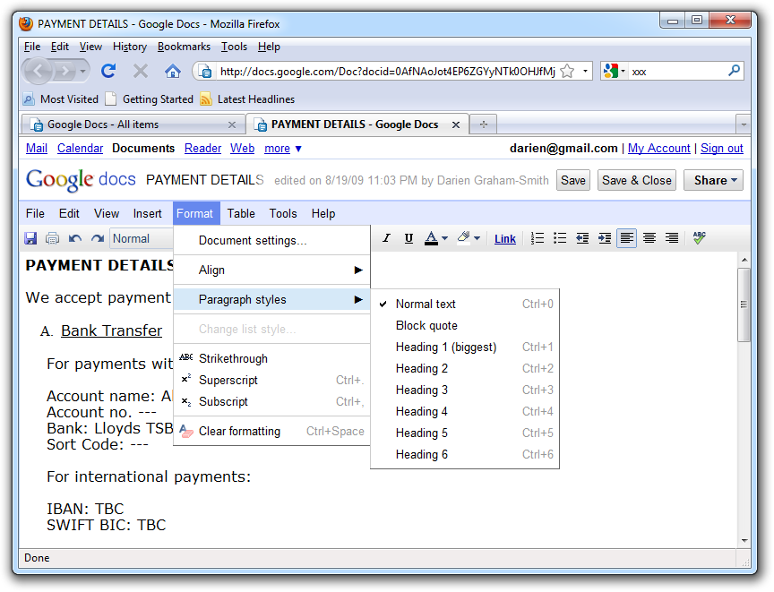Insert a bulleted list
The width and height of the screenshot is (774, 592).
tap(560, 238)
